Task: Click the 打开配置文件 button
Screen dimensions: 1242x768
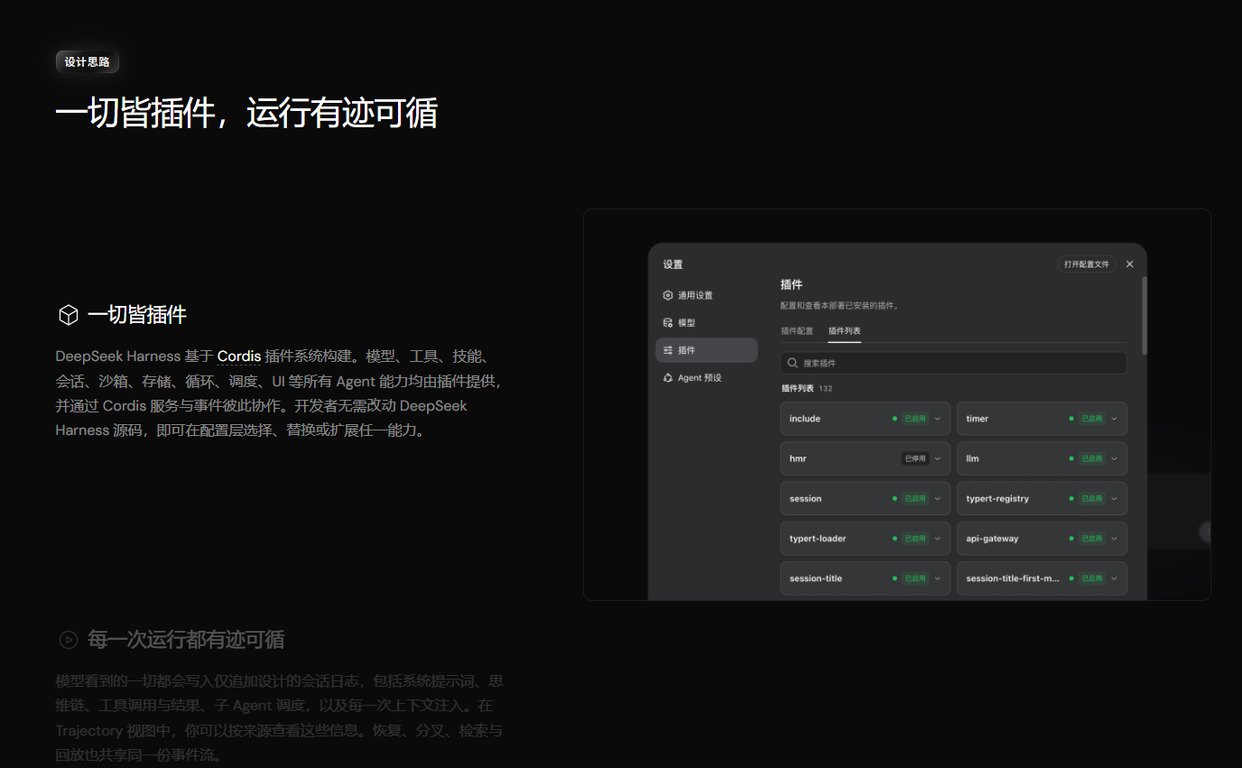Action: tap(1087, 264)
